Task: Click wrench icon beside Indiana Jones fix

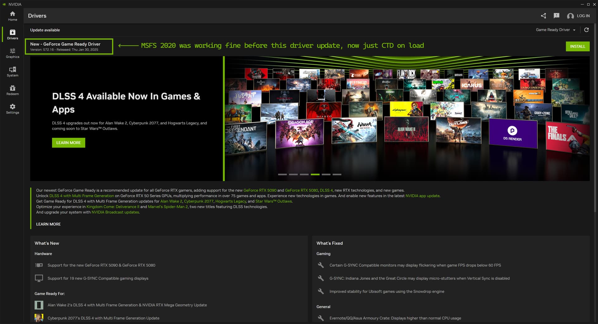Action: coord(321,278)
